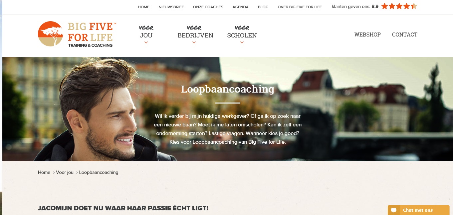The width and height of the screenshot is (453, 215).
Task: Expand the Voor Scholen dropdown chevron
Action: point(242,42)
